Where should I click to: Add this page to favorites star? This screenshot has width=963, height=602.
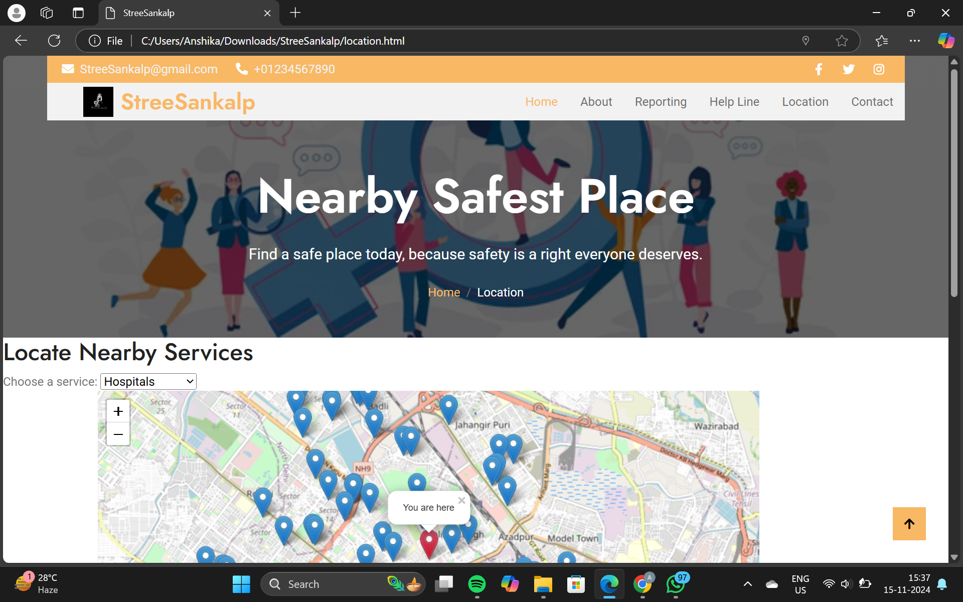point(842,41)
